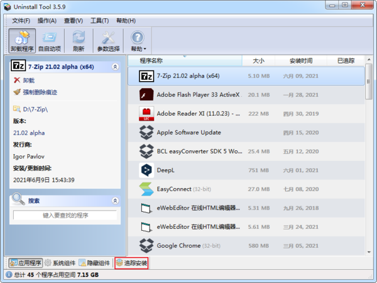Click the vertical scrollbar thumb
The width and height of the screenshot is (377, 283).
[369, 81]
